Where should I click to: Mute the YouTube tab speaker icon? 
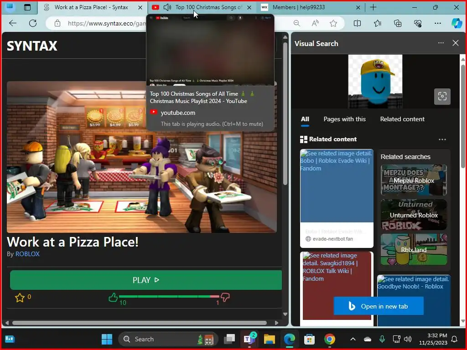[167, 7]
